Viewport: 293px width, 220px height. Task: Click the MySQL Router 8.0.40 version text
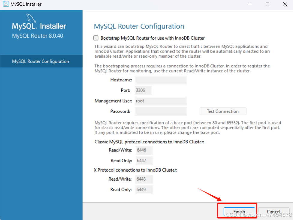coord(38,36)
